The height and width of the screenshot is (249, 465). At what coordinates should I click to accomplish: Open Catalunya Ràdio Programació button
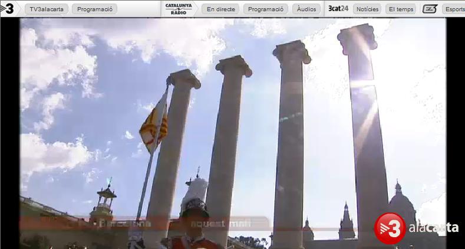coord(266,9)
